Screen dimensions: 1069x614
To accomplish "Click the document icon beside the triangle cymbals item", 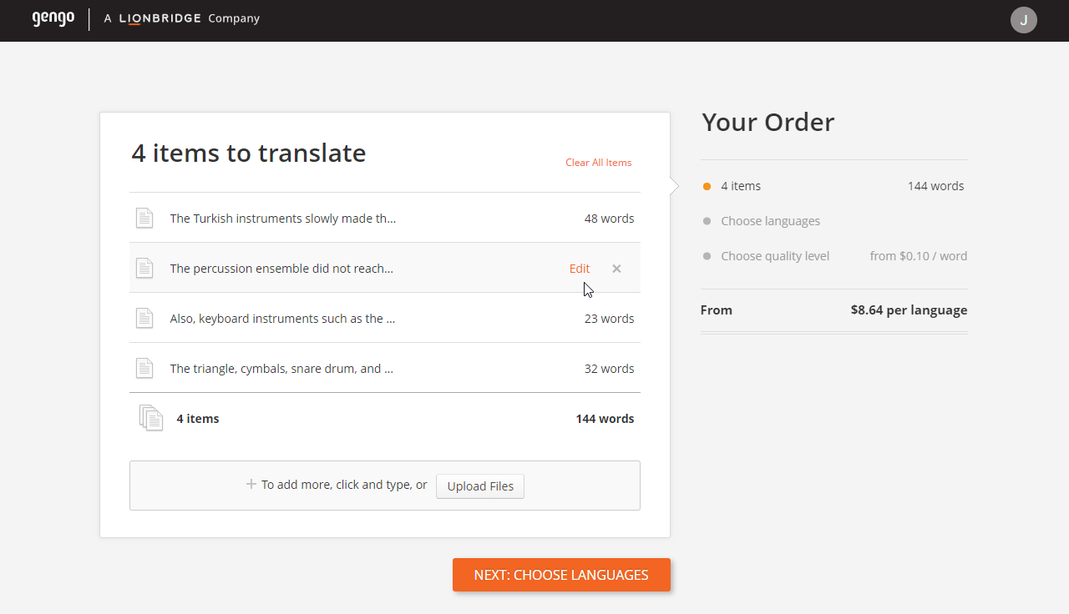I will click(x=144, y=368).
